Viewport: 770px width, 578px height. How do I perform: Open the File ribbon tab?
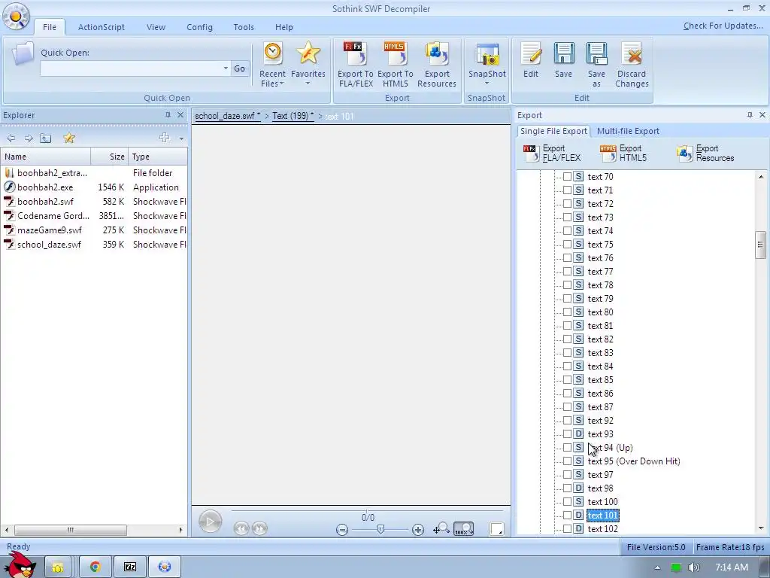point(50,27)
